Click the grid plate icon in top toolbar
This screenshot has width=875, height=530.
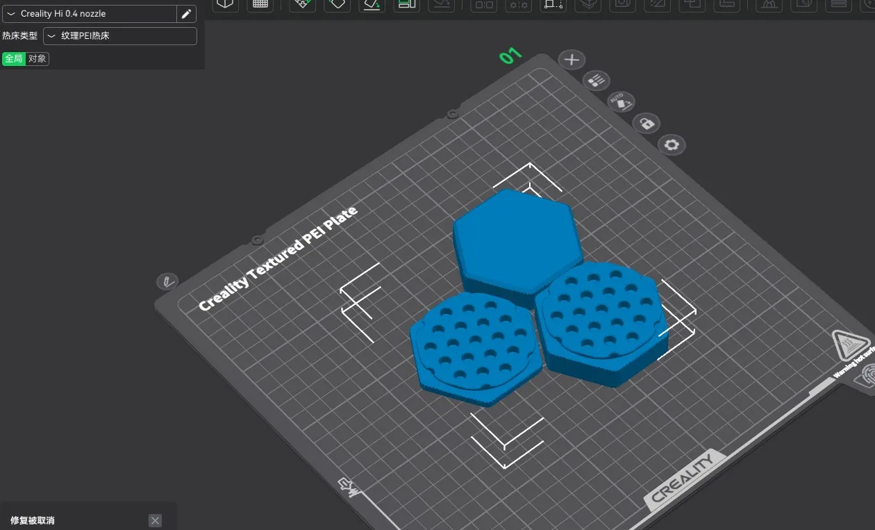pyautogui.click(x=260, y=4)
